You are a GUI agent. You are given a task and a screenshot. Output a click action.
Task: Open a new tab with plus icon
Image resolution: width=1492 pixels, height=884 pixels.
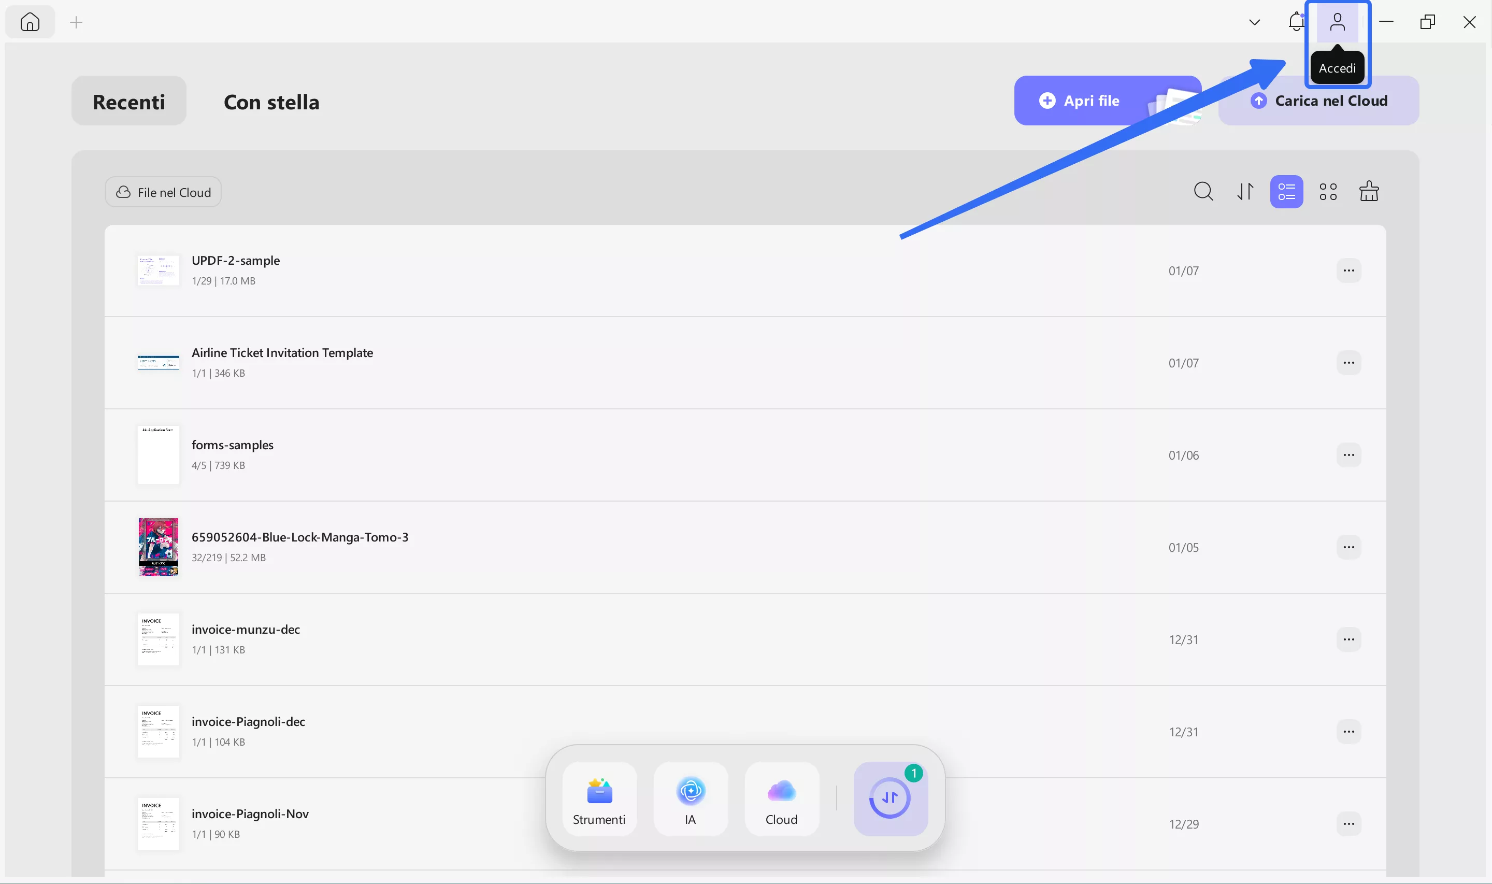76,23
